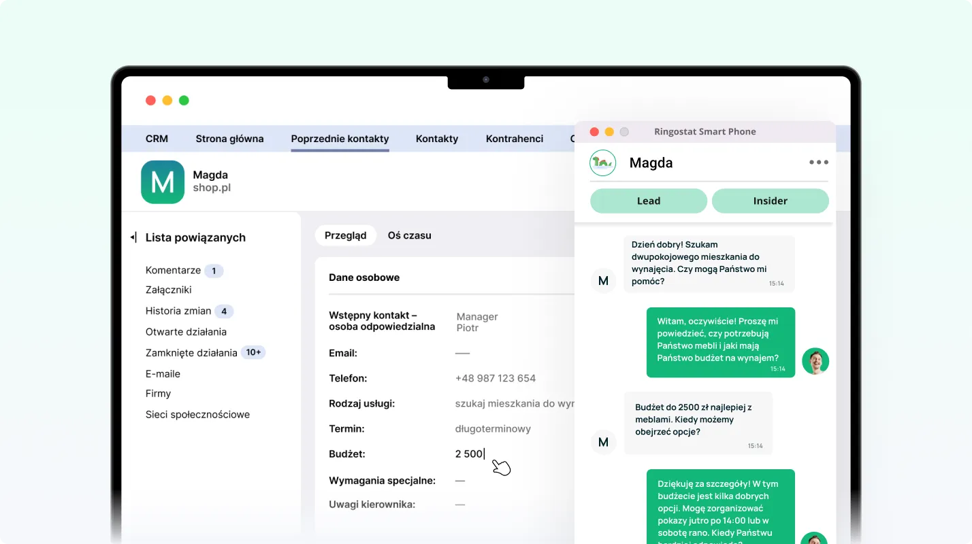Select the Insider button

(770, 201)
